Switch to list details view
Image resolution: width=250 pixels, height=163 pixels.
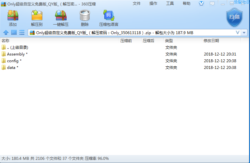point(22,33)
